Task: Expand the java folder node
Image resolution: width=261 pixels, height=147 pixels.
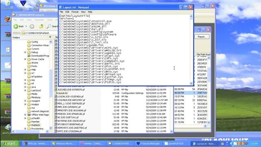Action: click(x=25, y=87)
